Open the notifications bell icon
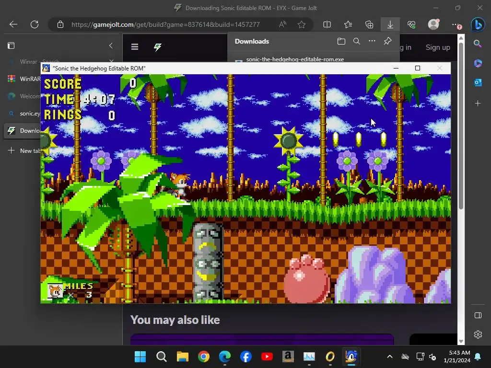Image resolution: width=491 pixels, height=368 pixels. coord(478,356)
